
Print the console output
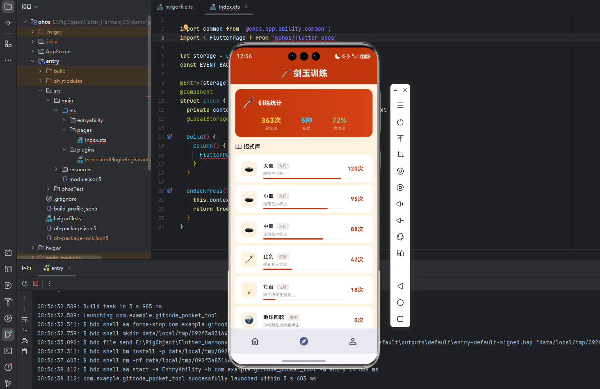point(25,341)
